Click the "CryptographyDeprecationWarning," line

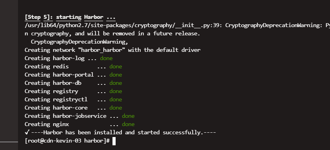pos(80,42)
